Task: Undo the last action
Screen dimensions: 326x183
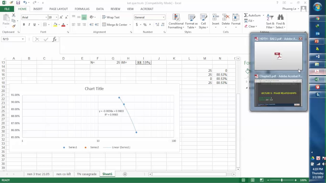Action: tap(25, 3)
